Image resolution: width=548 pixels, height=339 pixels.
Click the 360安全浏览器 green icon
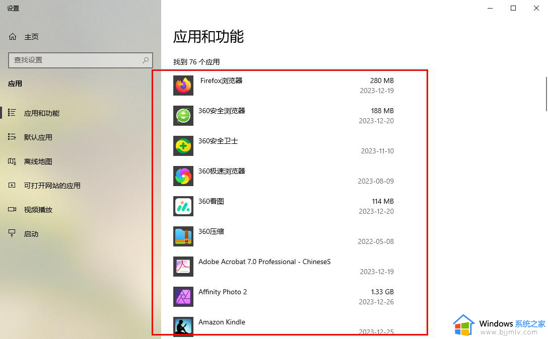pos(183,116)
